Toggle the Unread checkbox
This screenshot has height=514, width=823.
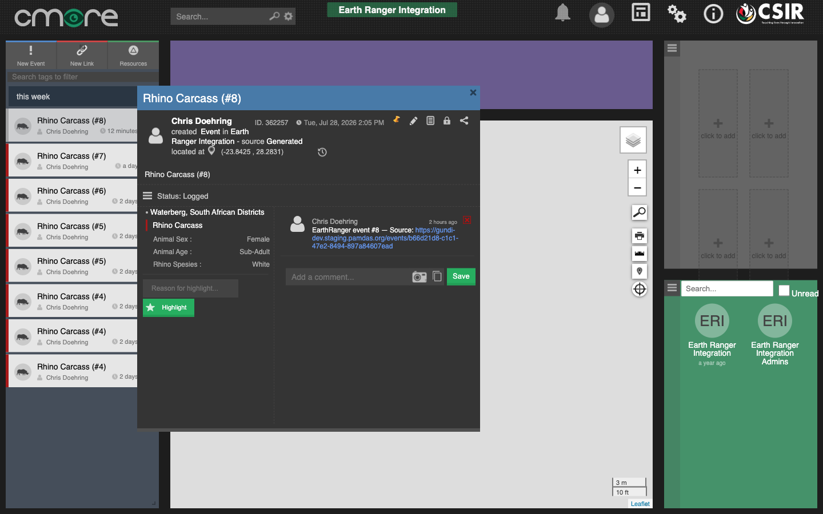coord(784,290)
